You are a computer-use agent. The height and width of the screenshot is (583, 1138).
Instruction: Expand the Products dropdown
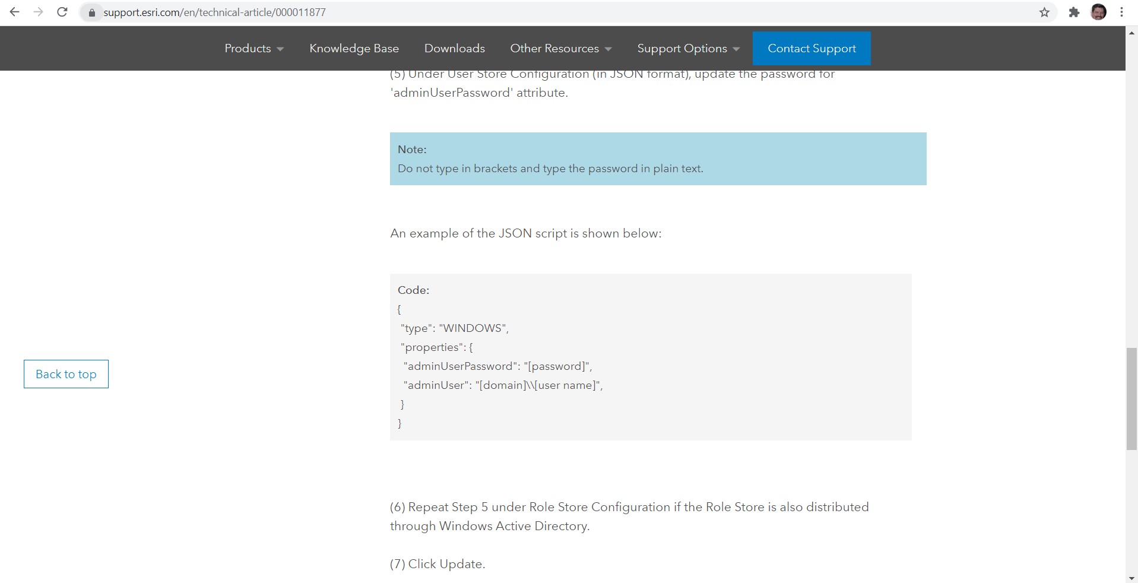coord(253,48)
